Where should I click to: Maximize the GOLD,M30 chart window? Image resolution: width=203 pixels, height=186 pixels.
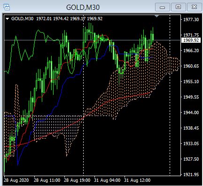tap(178, 7)
